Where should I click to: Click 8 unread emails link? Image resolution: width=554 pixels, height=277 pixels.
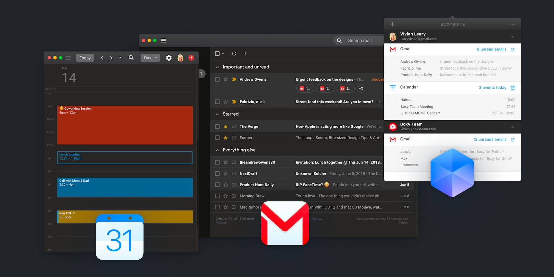(x=492, y=50)
